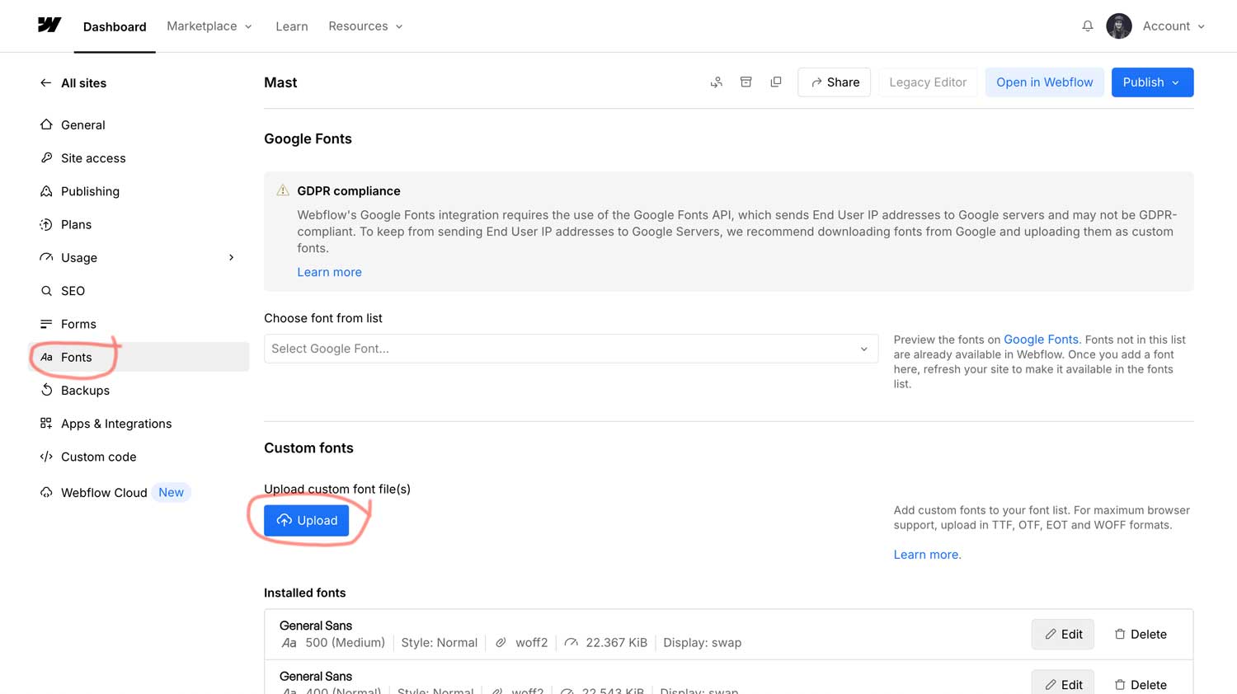Go to the Dashboard tab

pyautogui.click(x=115, y=26)
